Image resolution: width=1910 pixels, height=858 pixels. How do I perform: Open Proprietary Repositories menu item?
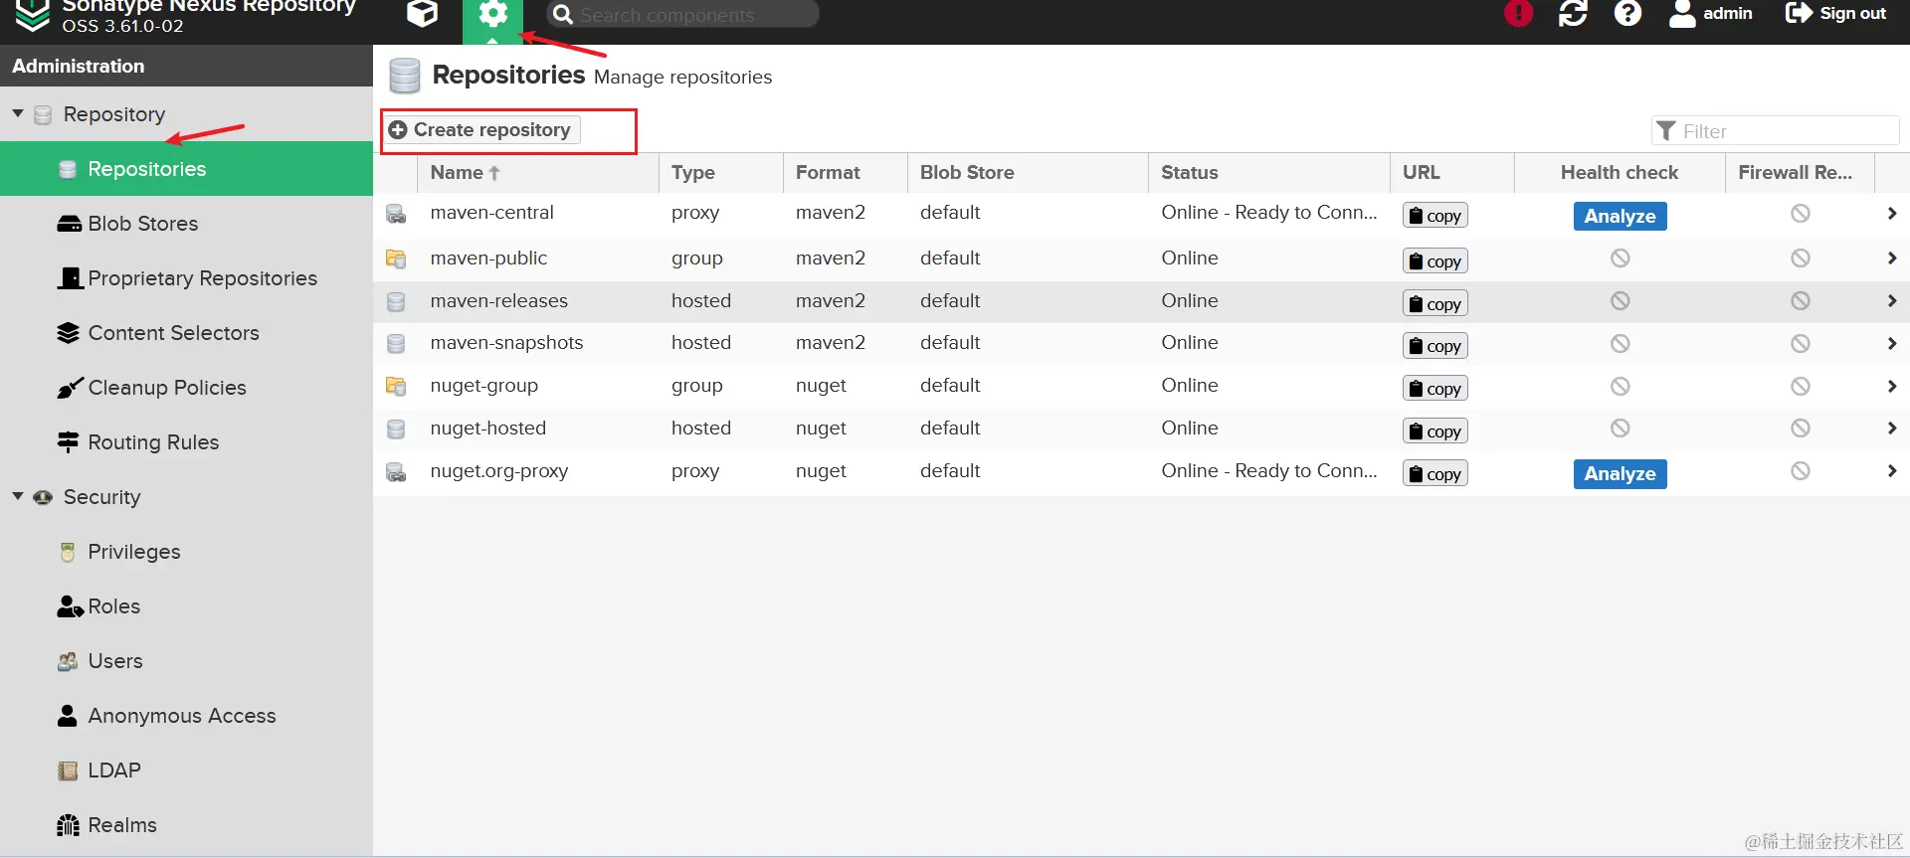[x=186, y=278]
